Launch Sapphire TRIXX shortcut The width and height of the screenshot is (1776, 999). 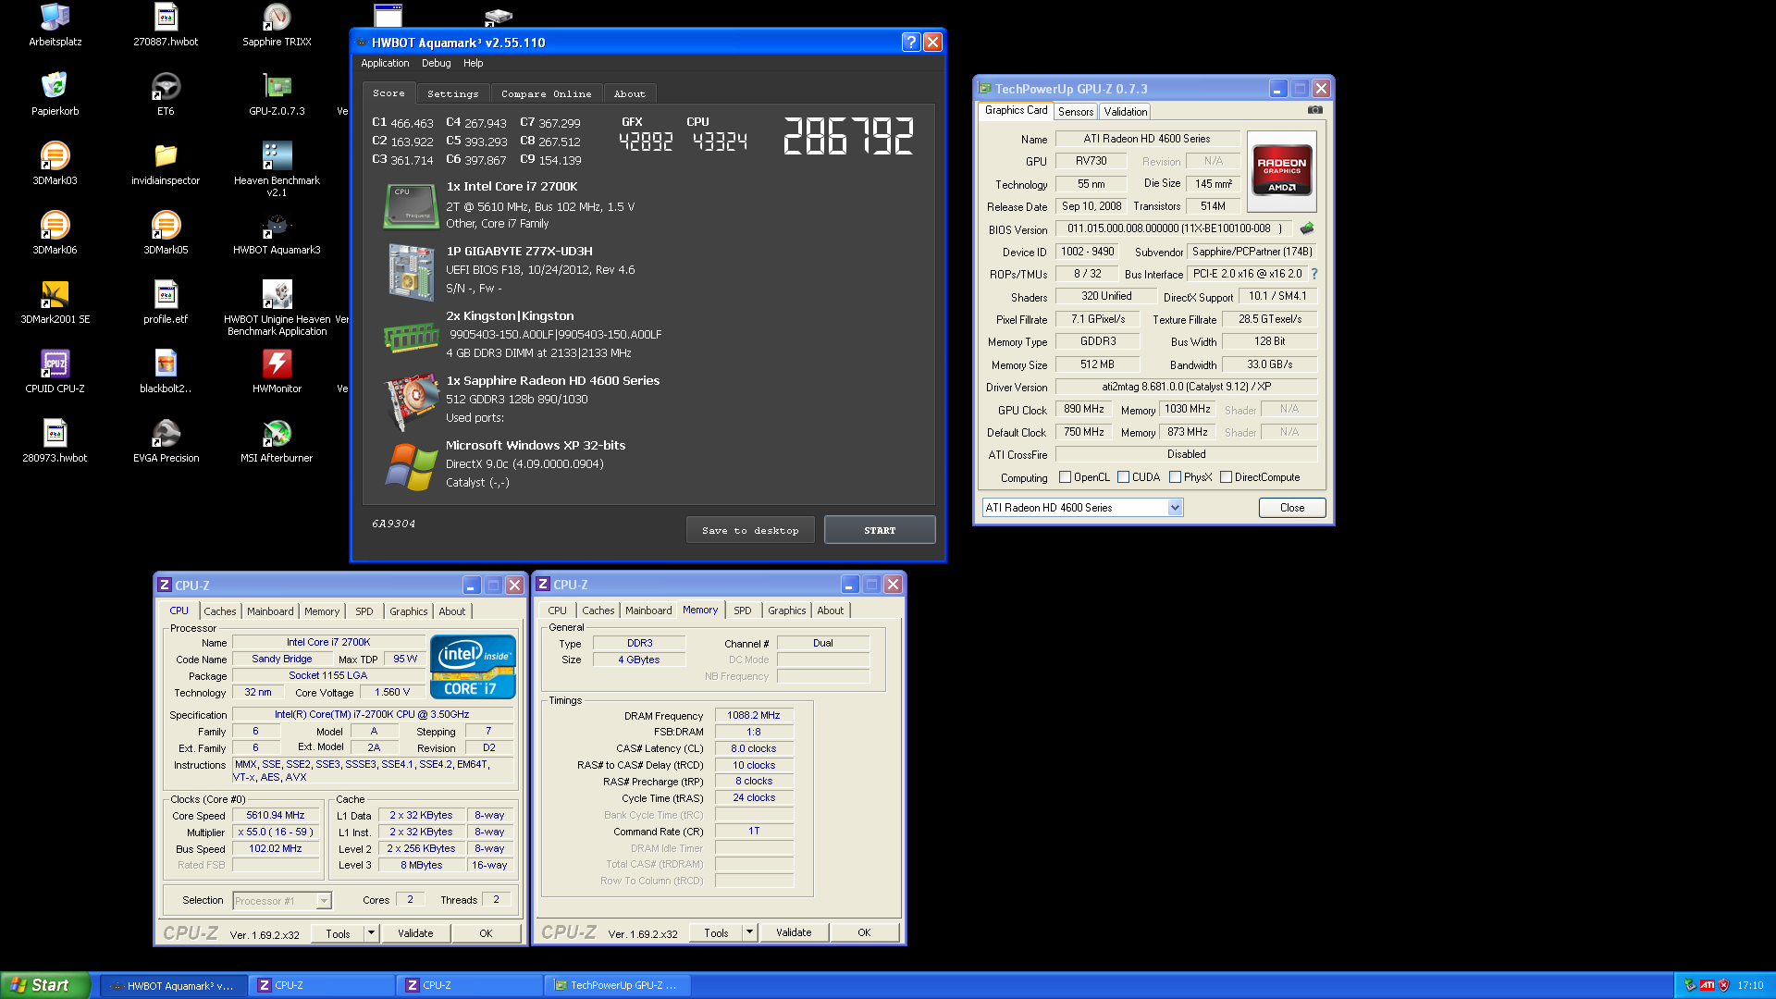pos(277,24)
